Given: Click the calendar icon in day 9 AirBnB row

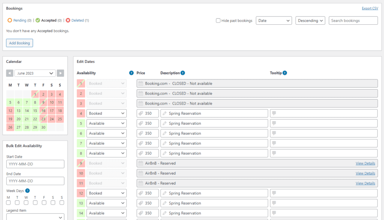Looking at the screenshot, I should click(x=141, y=163).
